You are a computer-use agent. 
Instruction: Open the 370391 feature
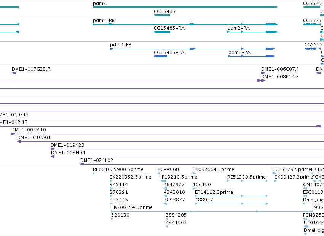[x=111, y=196]
